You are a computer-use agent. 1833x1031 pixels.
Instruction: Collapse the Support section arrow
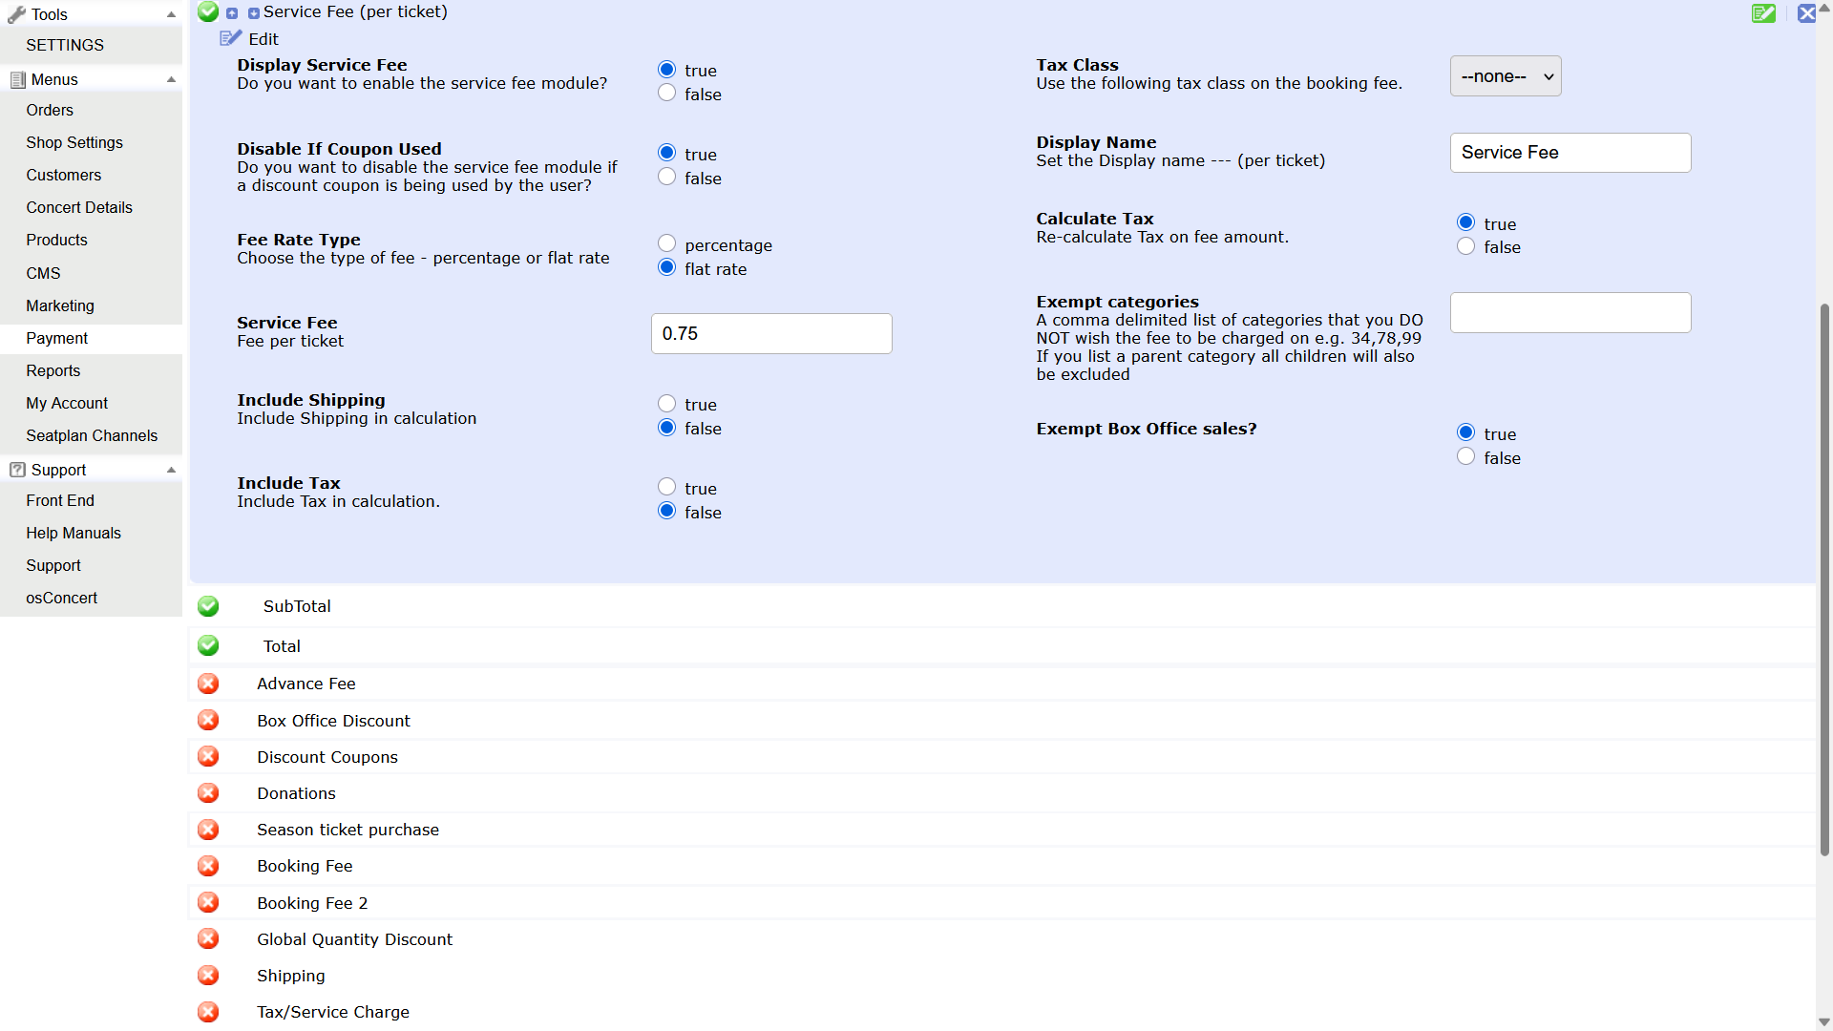click(x=172, y=470)
